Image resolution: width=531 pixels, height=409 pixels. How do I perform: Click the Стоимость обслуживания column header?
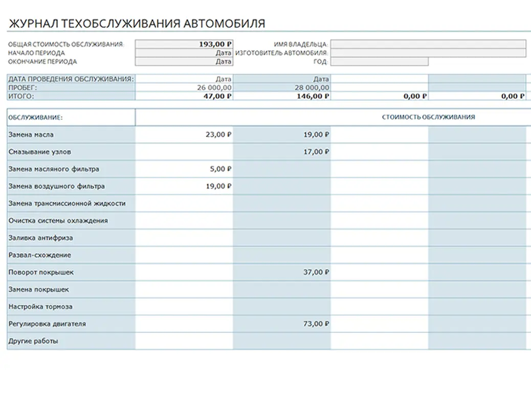click(429, 117)
